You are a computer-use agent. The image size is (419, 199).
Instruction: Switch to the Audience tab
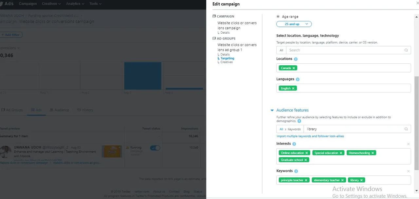59,110
